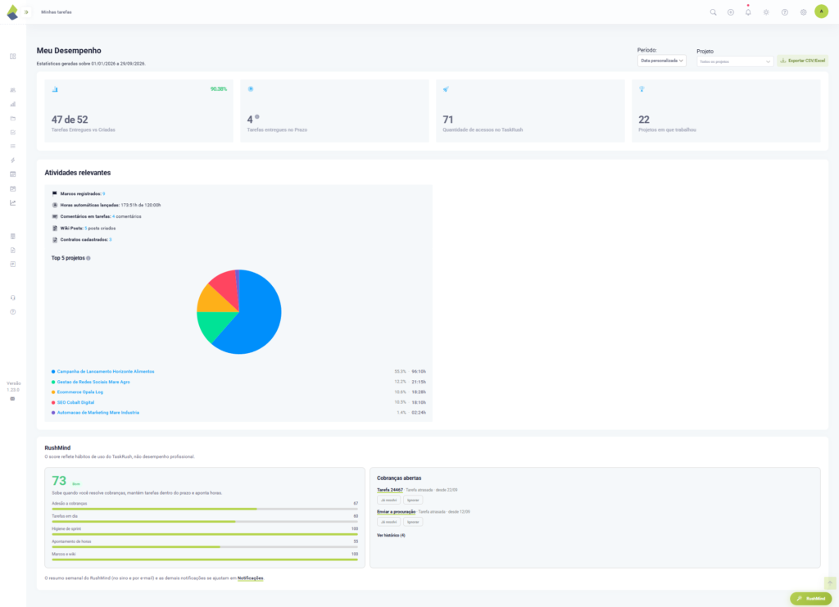Click Ignorar under Tarefa 24467
The image size is (839, 607).
(x=413, y=500)
